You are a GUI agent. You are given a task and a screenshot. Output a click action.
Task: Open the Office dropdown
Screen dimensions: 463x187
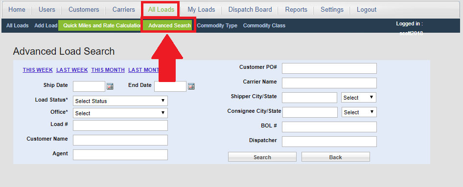(120, 113)
